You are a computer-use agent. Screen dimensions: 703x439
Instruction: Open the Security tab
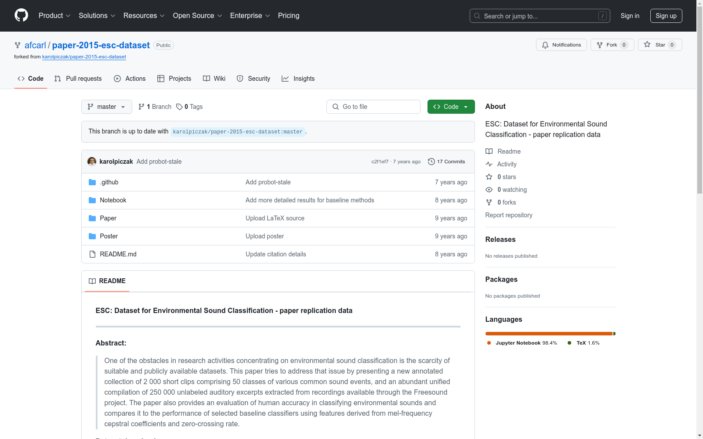click(254, 79)
